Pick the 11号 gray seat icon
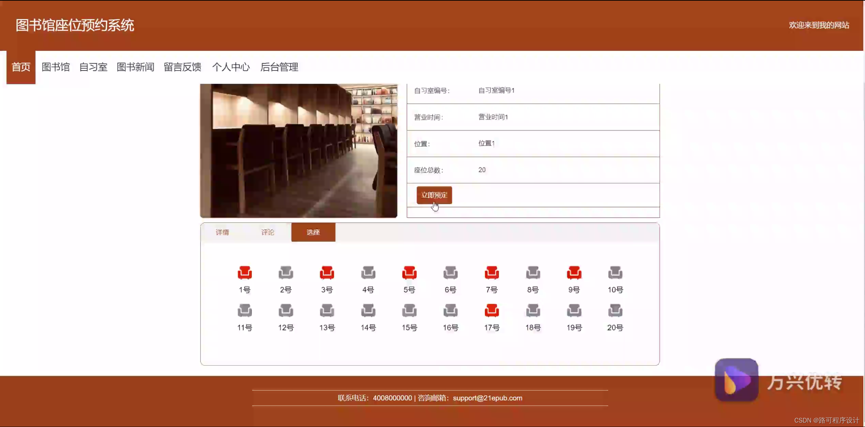Viewport: 865px width, 427px height. click(x=245, y=310)
